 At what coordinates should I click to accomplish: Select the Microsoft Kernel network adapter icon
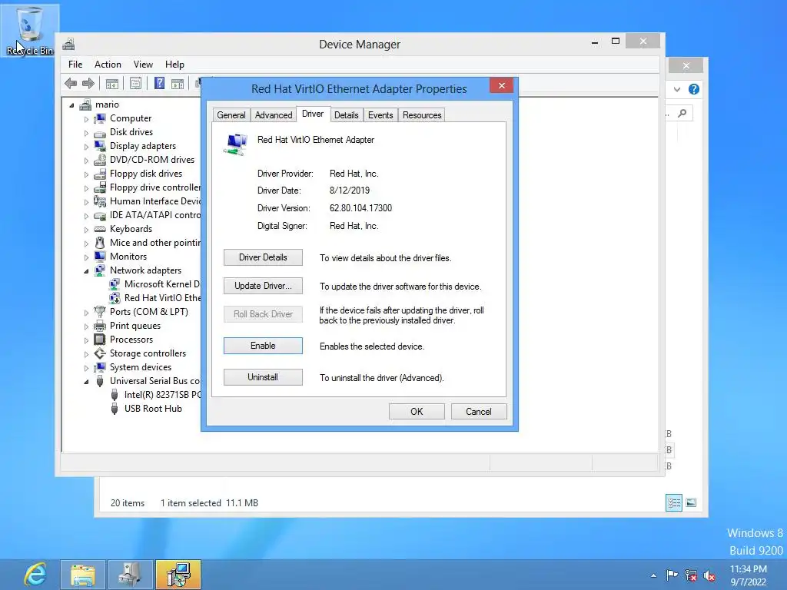point(115,284)
